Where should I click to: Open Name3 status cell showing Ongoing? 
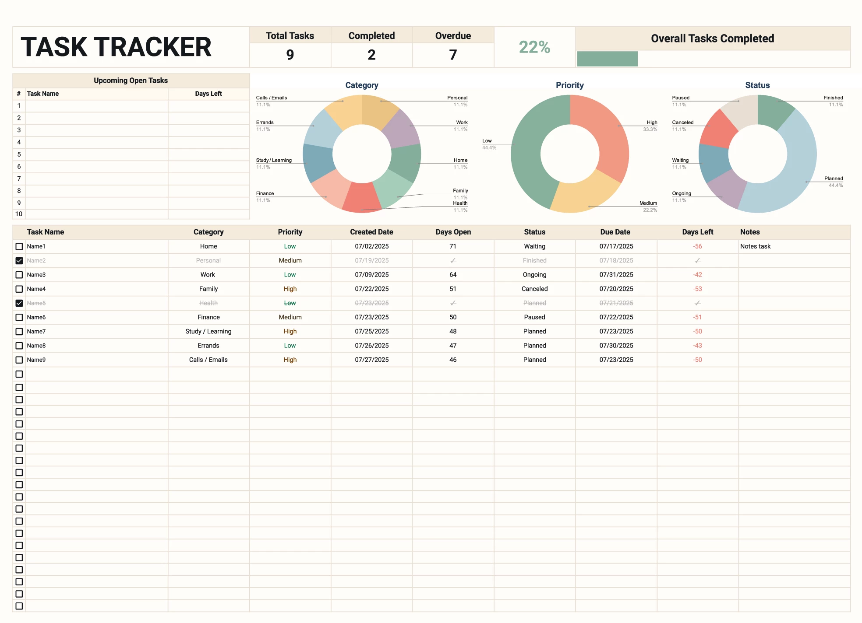point(534,275)
